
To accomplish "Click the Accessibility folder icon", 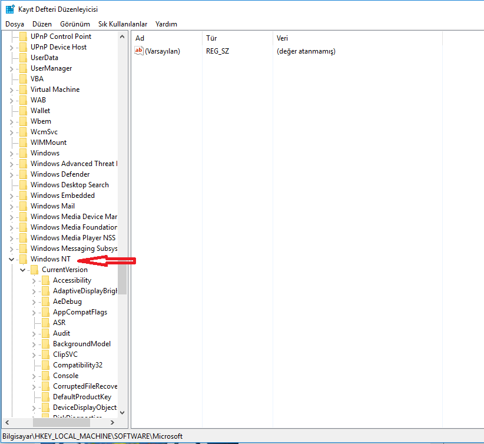I will click(45, 280).
